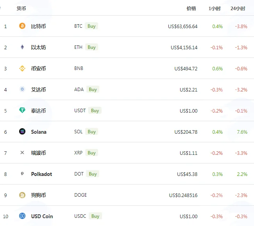Screen dimensions: 254x226
Task: Open the Polkadot coin name link
Action: coord(41,174)
